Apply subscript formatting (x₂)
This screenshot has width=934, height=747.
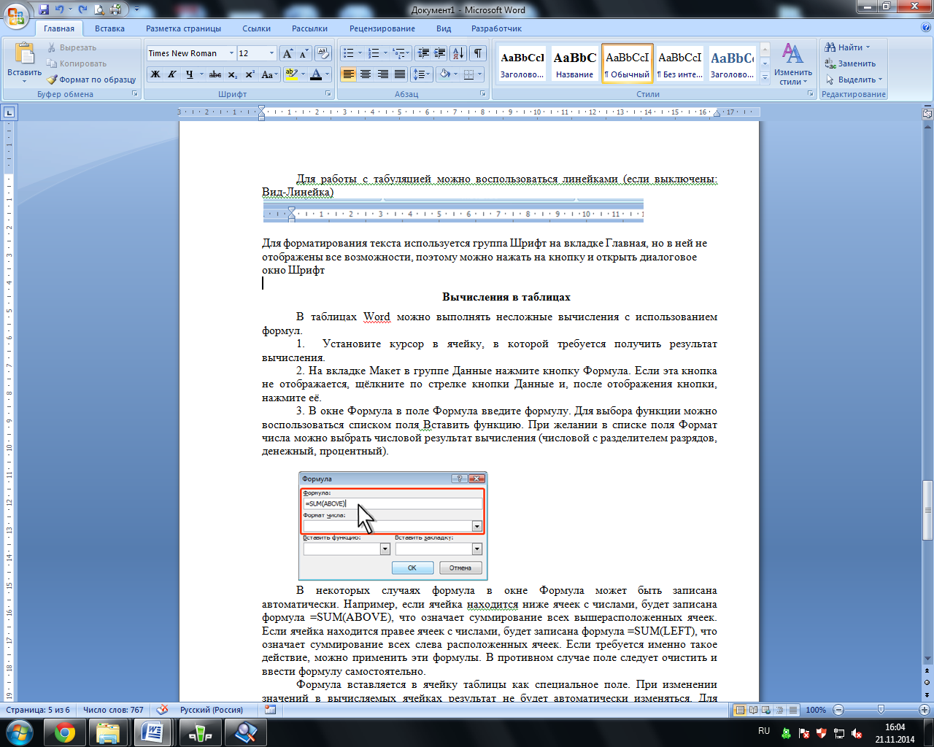(232, 74)
